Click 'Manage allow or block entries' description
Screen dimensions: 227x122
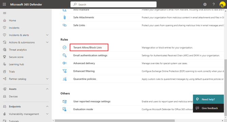tap(167, 48)
